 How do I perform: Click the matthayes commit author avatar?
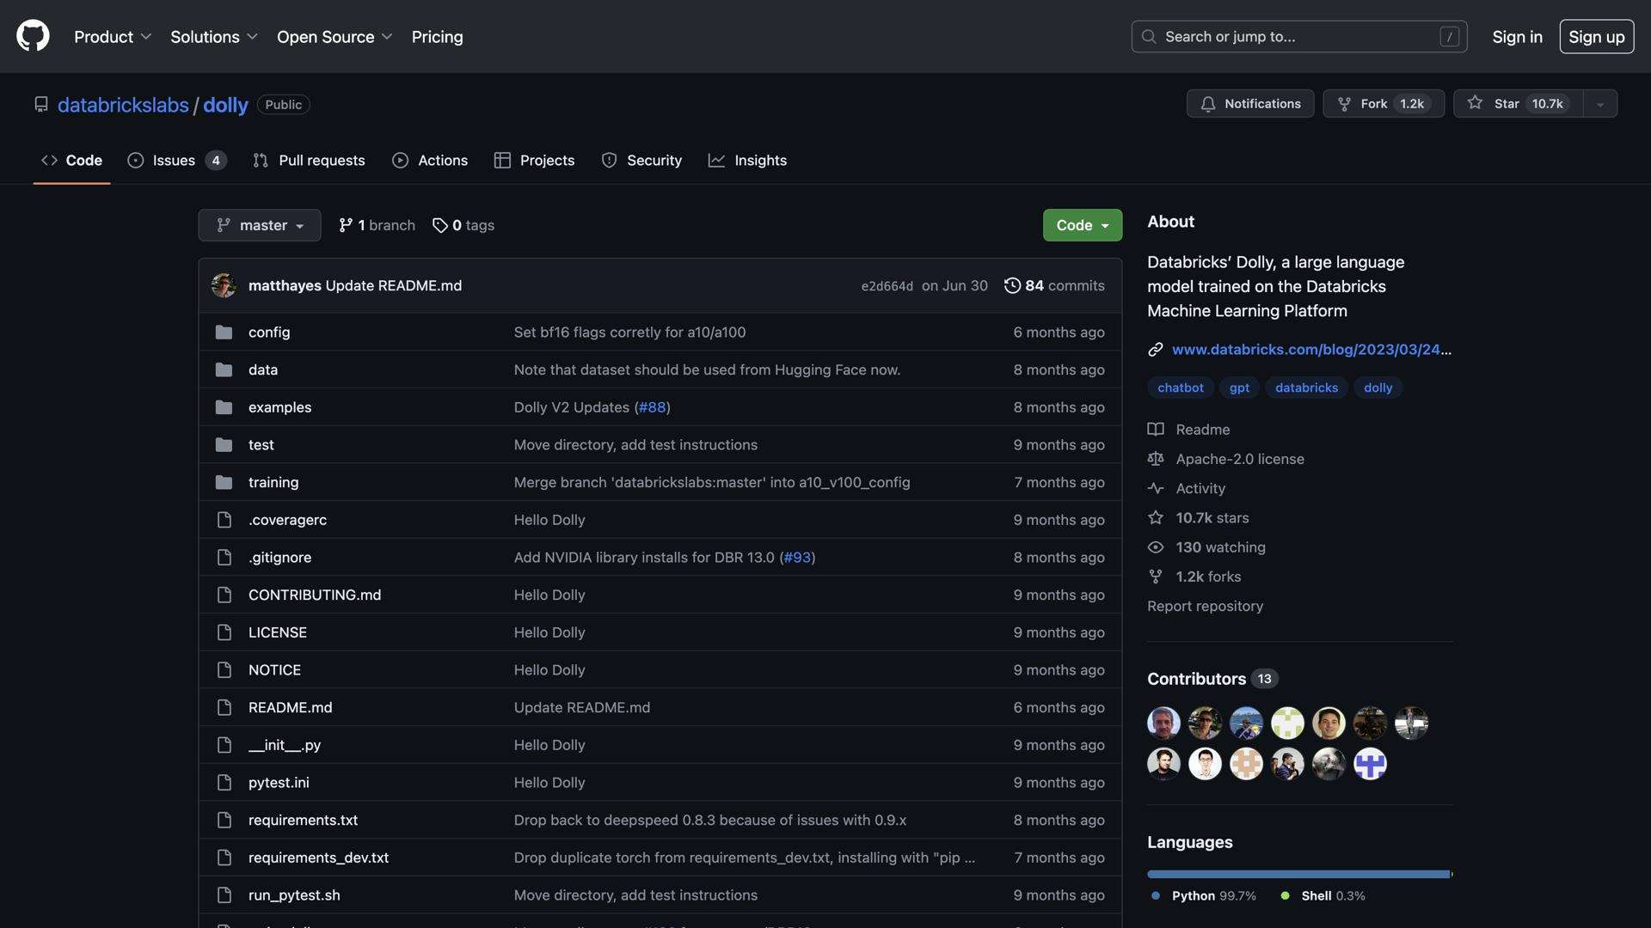[x=224, y=285]
